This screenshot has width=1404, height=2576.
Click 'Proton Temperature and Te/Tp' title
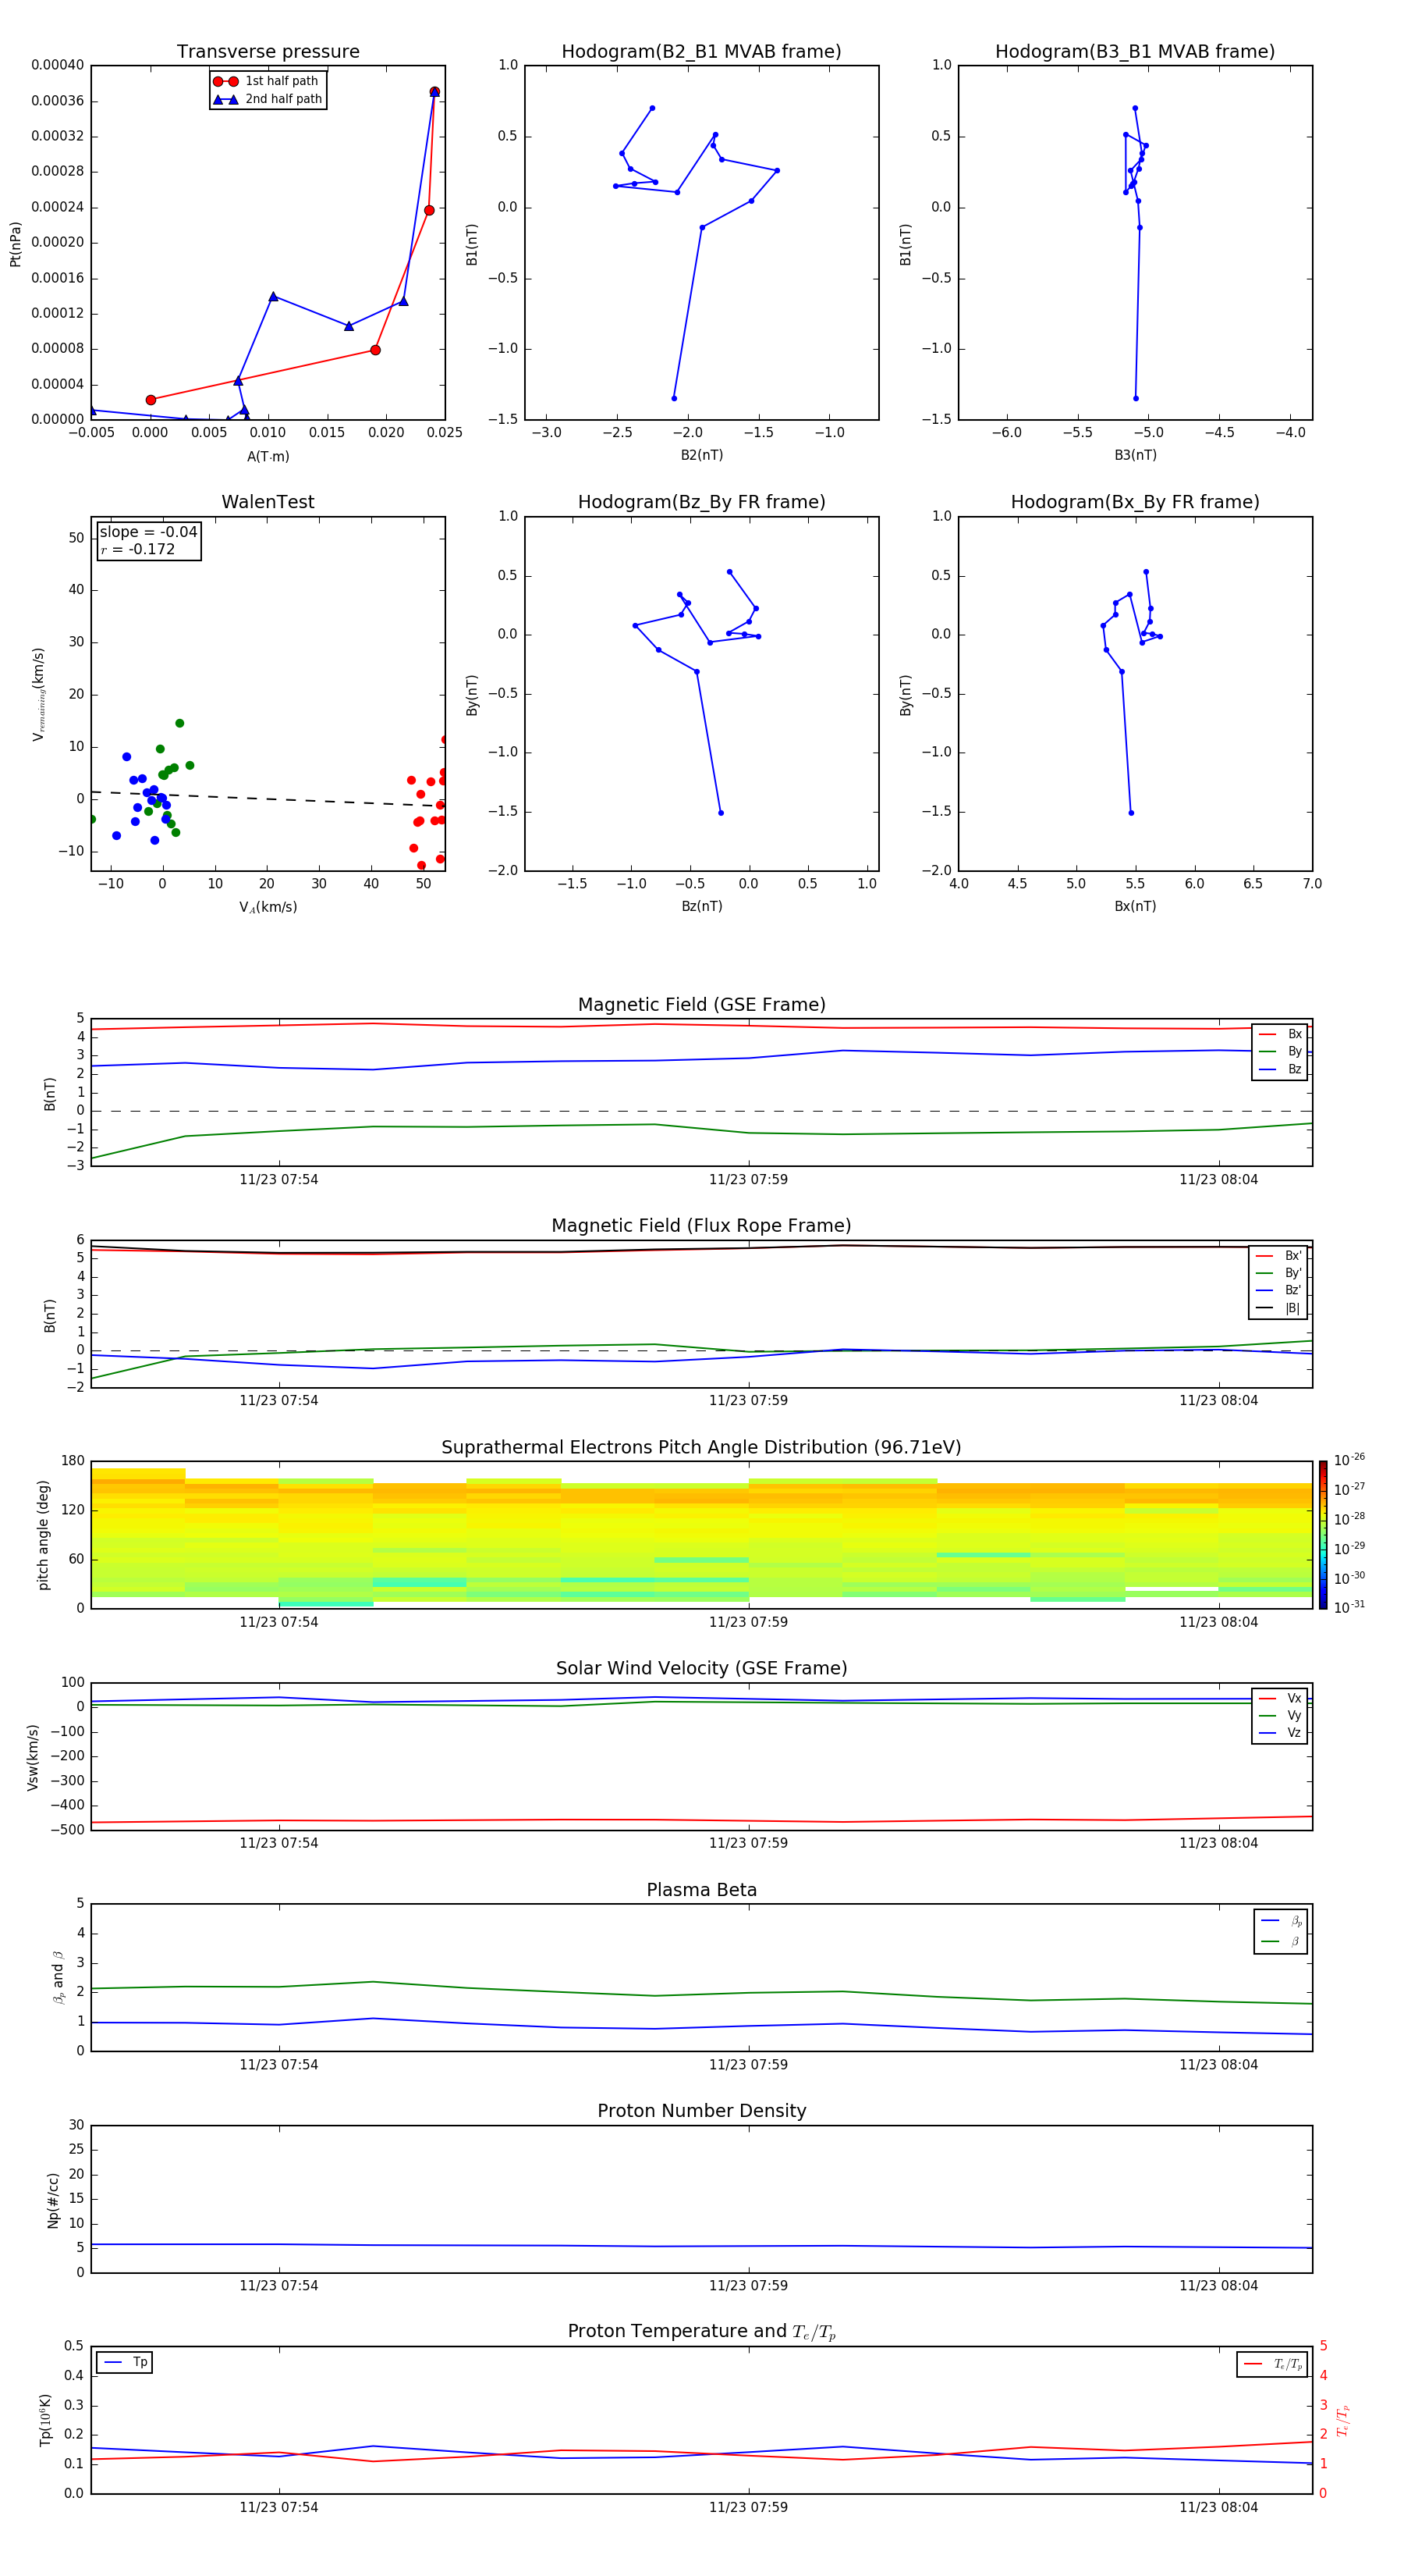click(x=701, y=2332)
